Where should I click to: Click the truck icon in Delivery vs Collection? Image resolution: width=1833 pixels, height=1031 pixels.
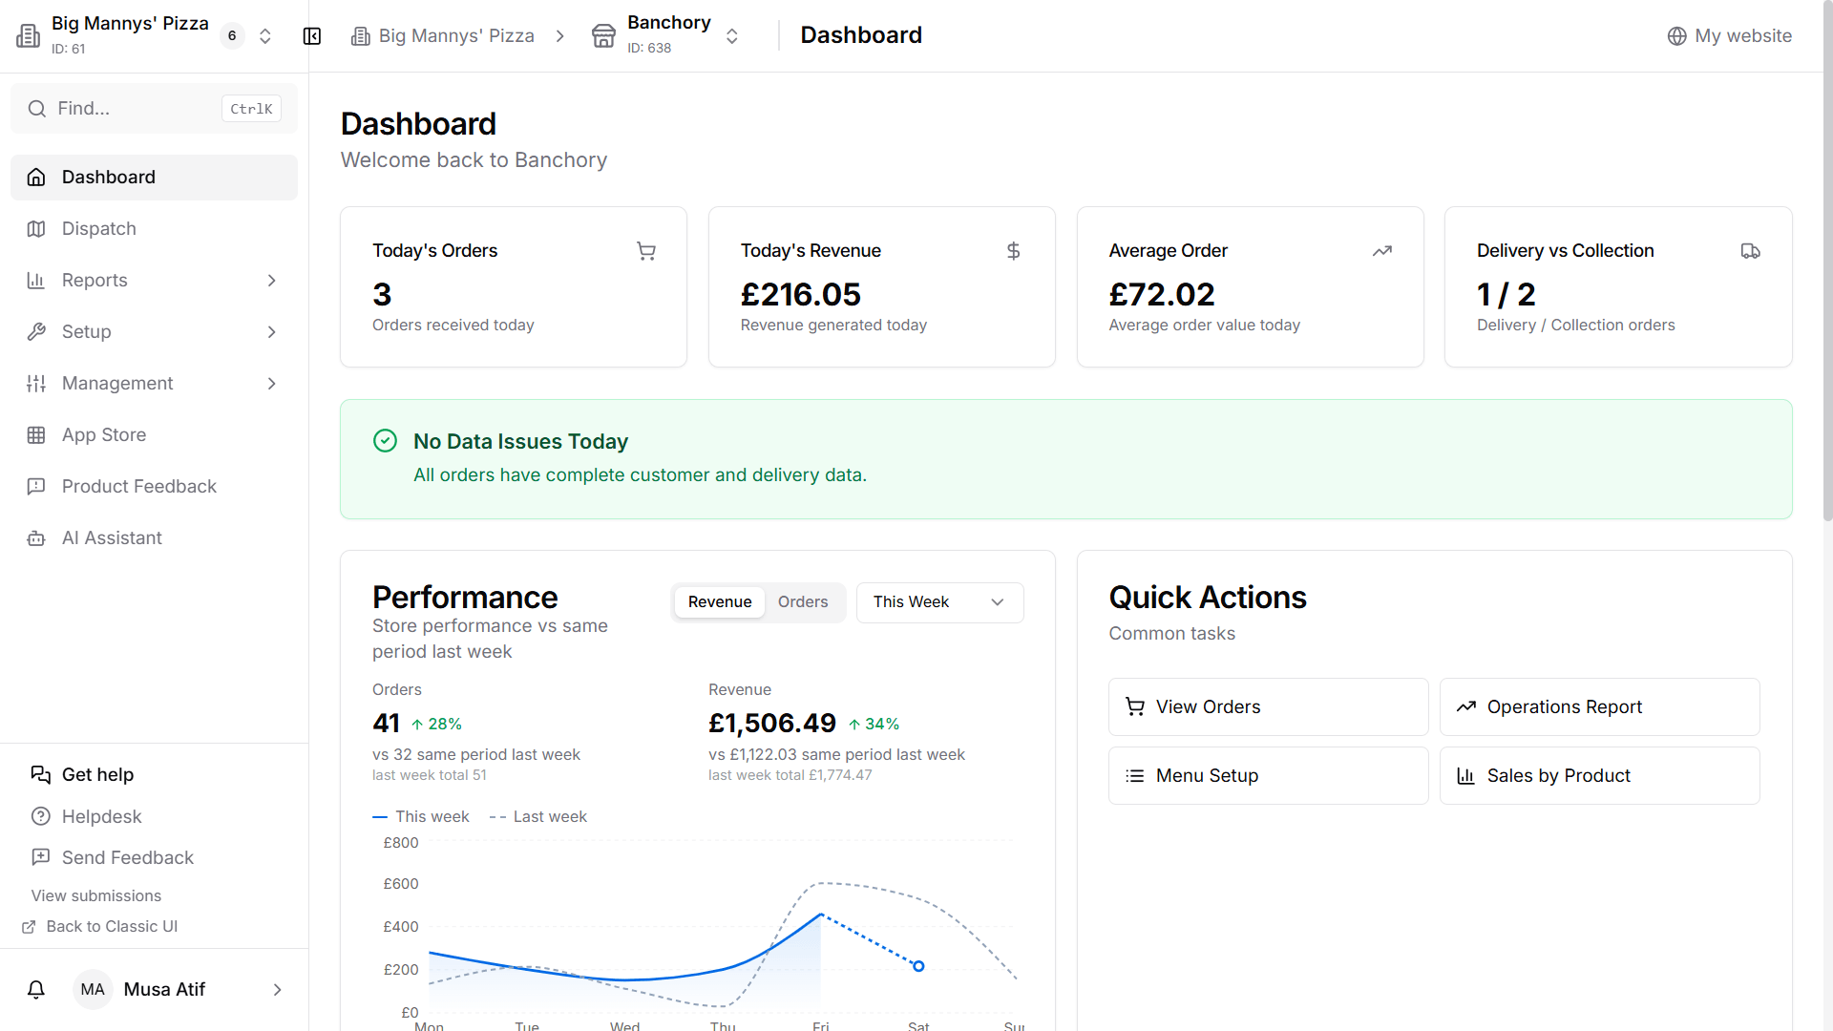1750,251
